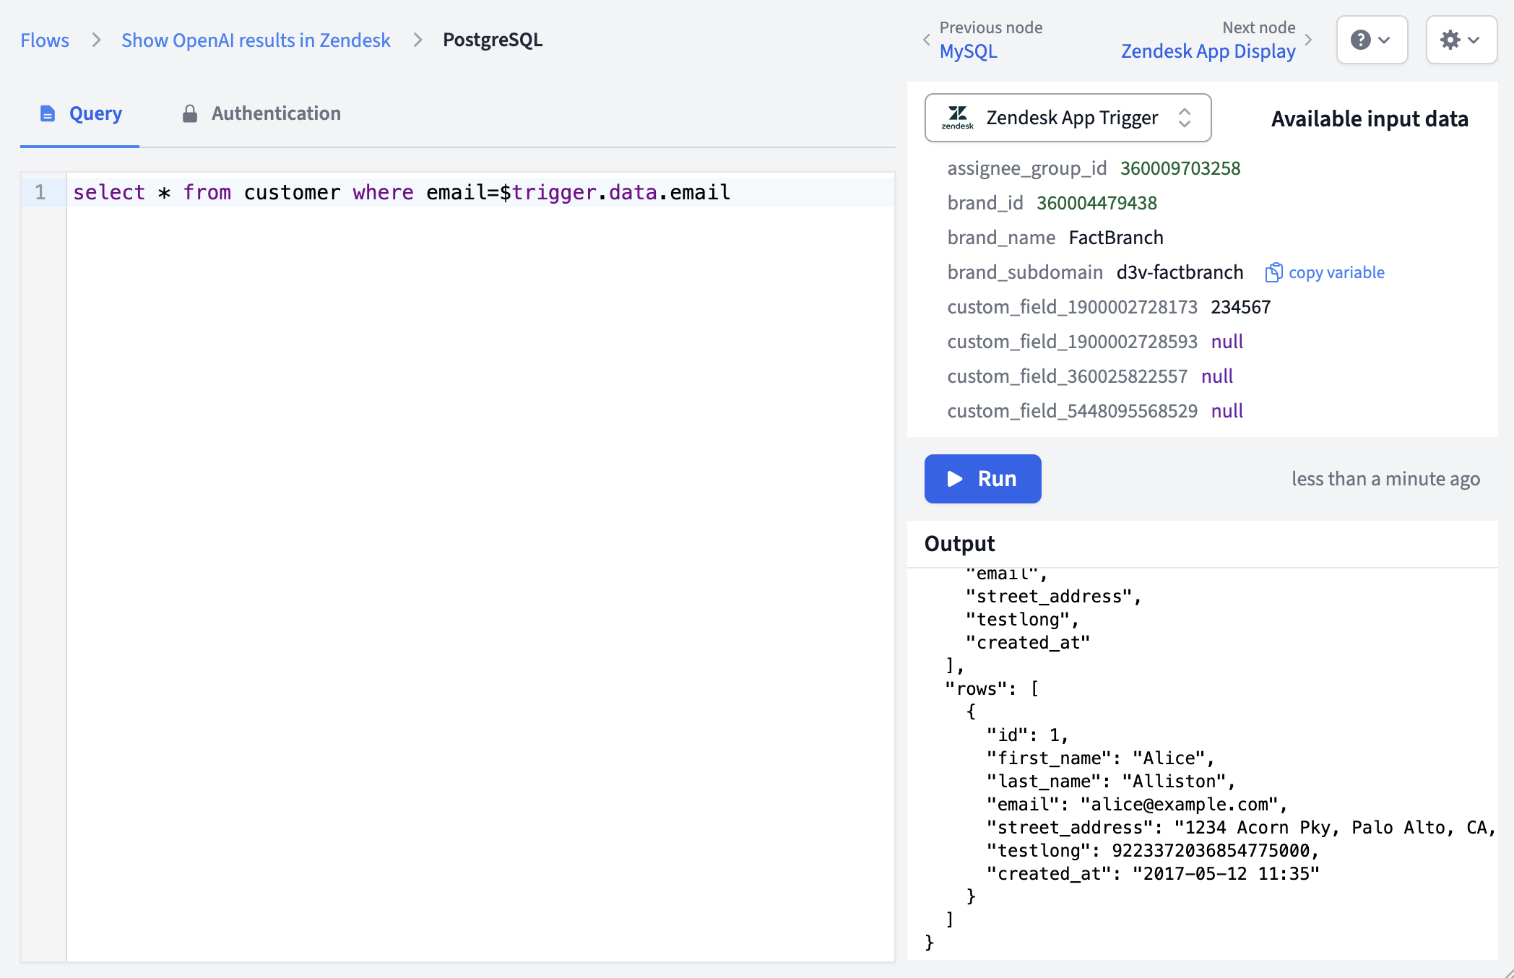Click the page resize handle at the corner

click(1508, 972)
